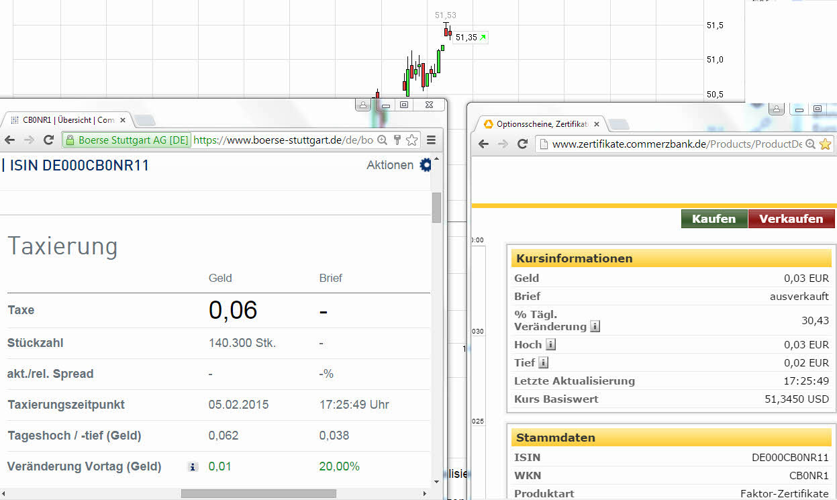Click the Brief value ausverkauft
The height and width of the screenshot is (500, 837).
[x=799, y=296]
